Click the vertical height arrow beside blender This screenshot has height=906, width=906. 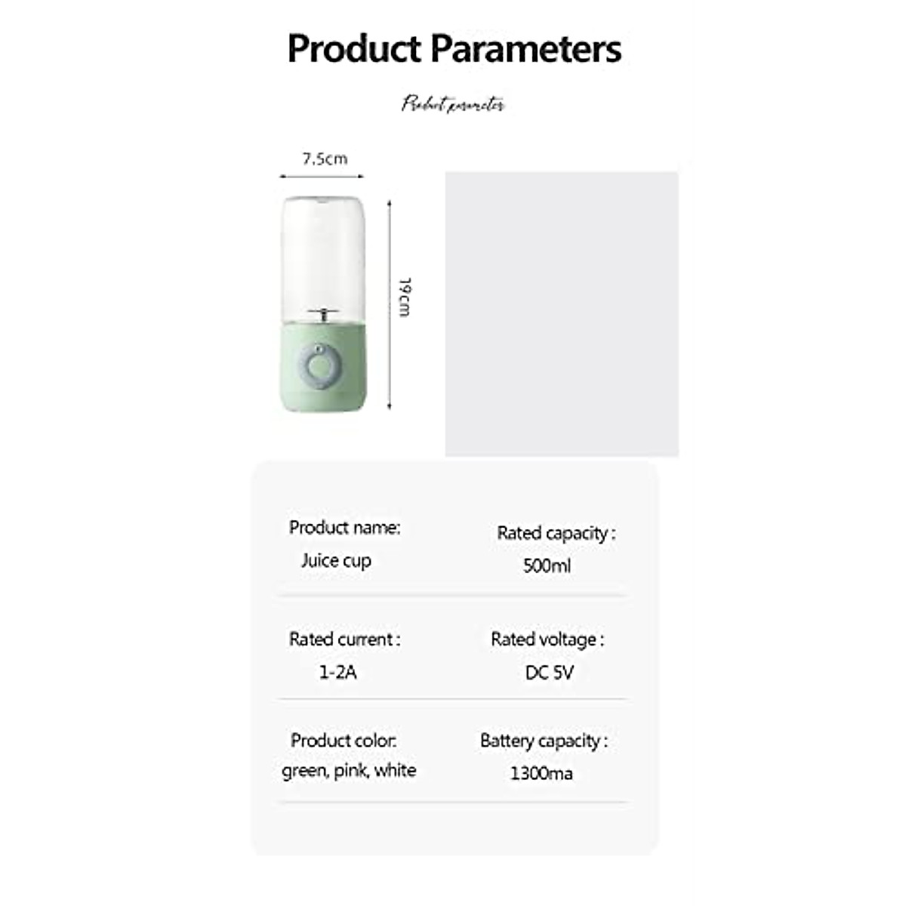click(x=390, y=305)
